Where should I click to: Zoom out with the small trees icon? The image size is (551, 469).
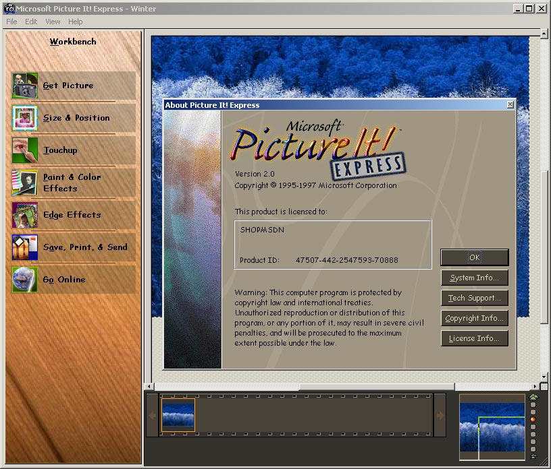pyautogui.click(x=533, y=456)
